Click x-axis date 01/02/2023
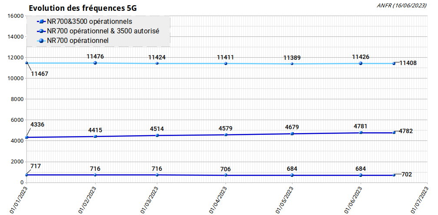The height and width of the screenshot is (215, 438). point(88,200)
